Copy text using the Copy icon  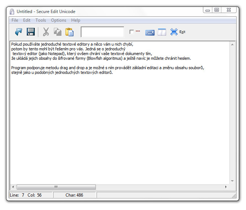coord(58,32)
